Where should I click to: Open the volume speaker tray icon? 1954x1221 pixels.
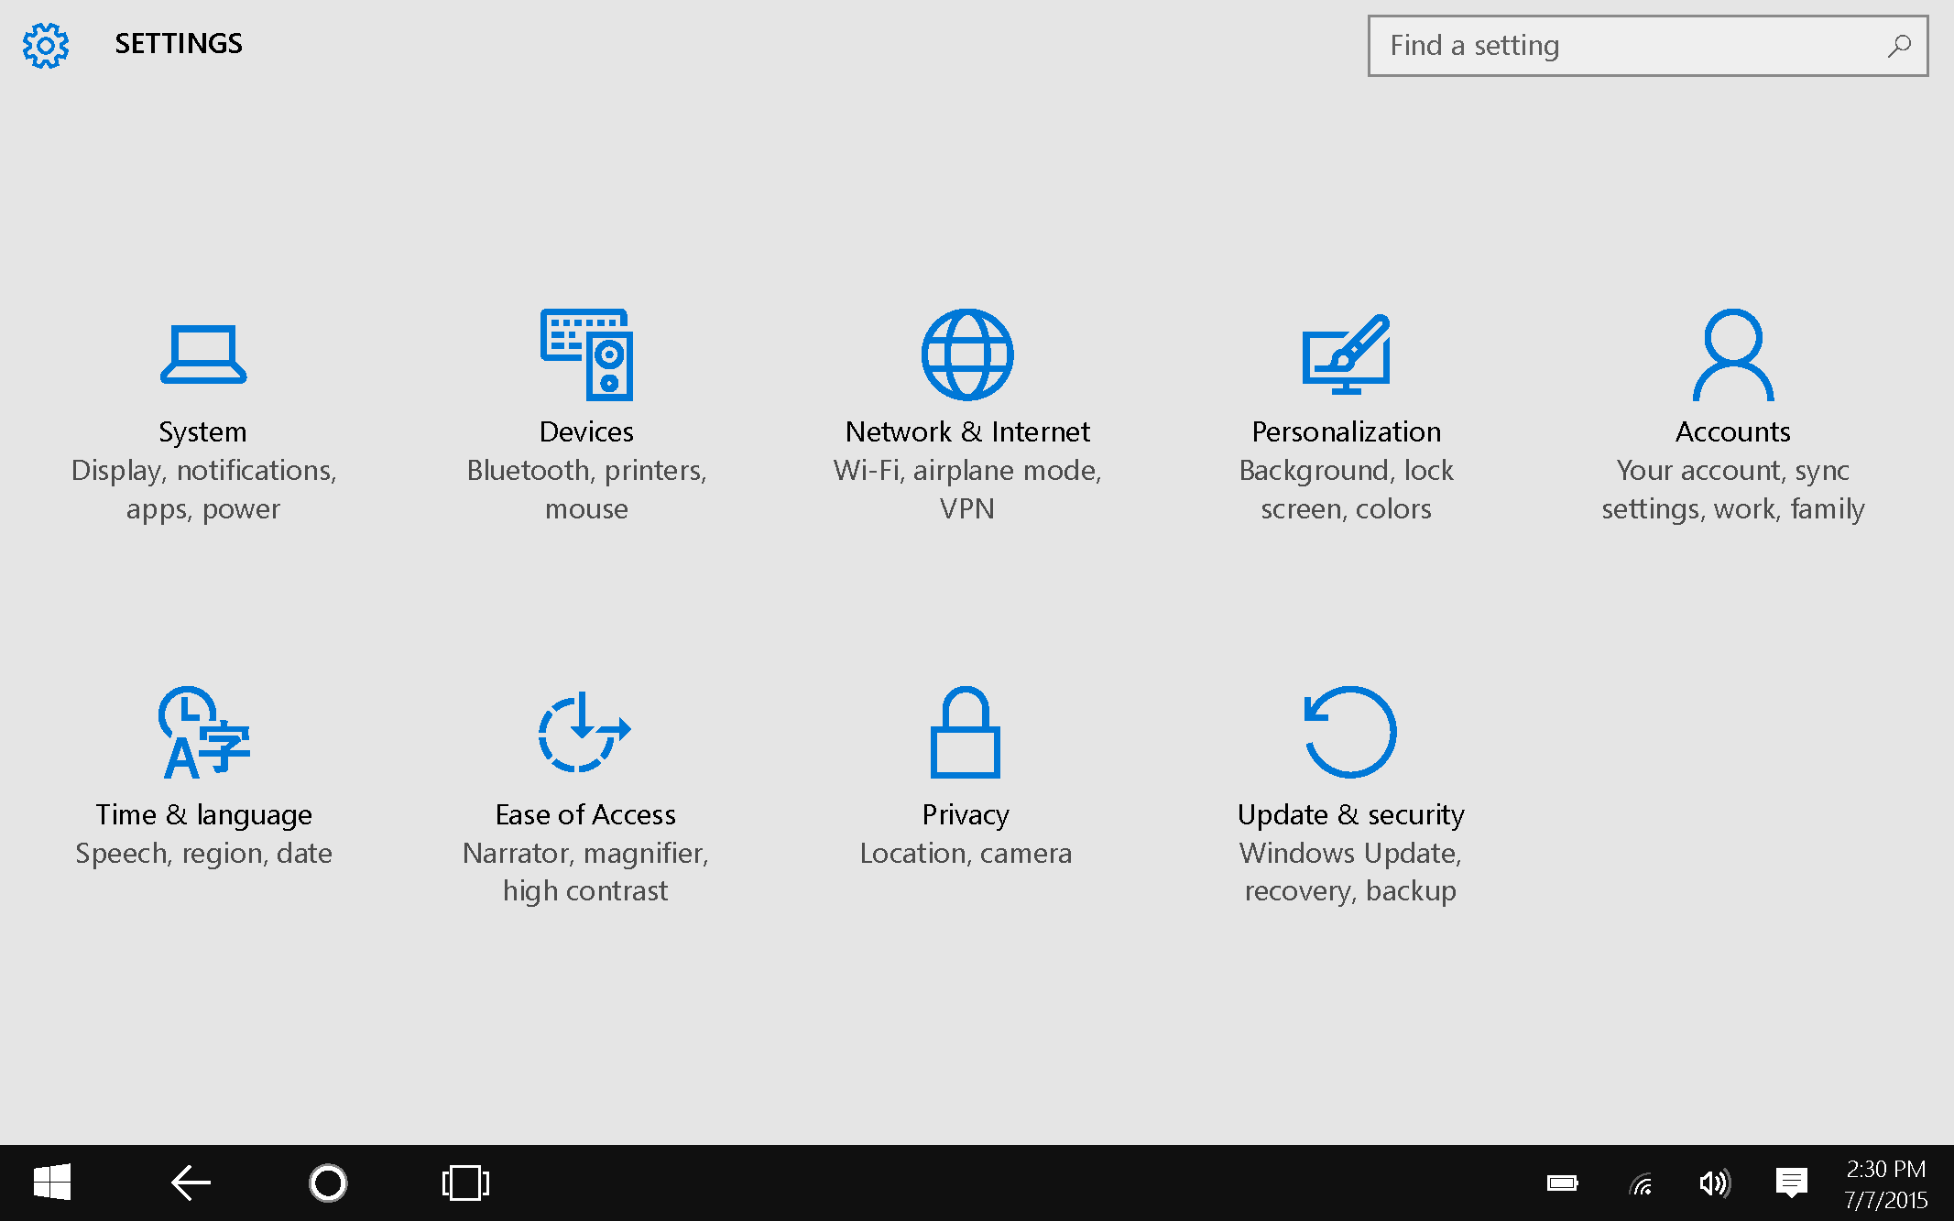click(1714, 1183)
